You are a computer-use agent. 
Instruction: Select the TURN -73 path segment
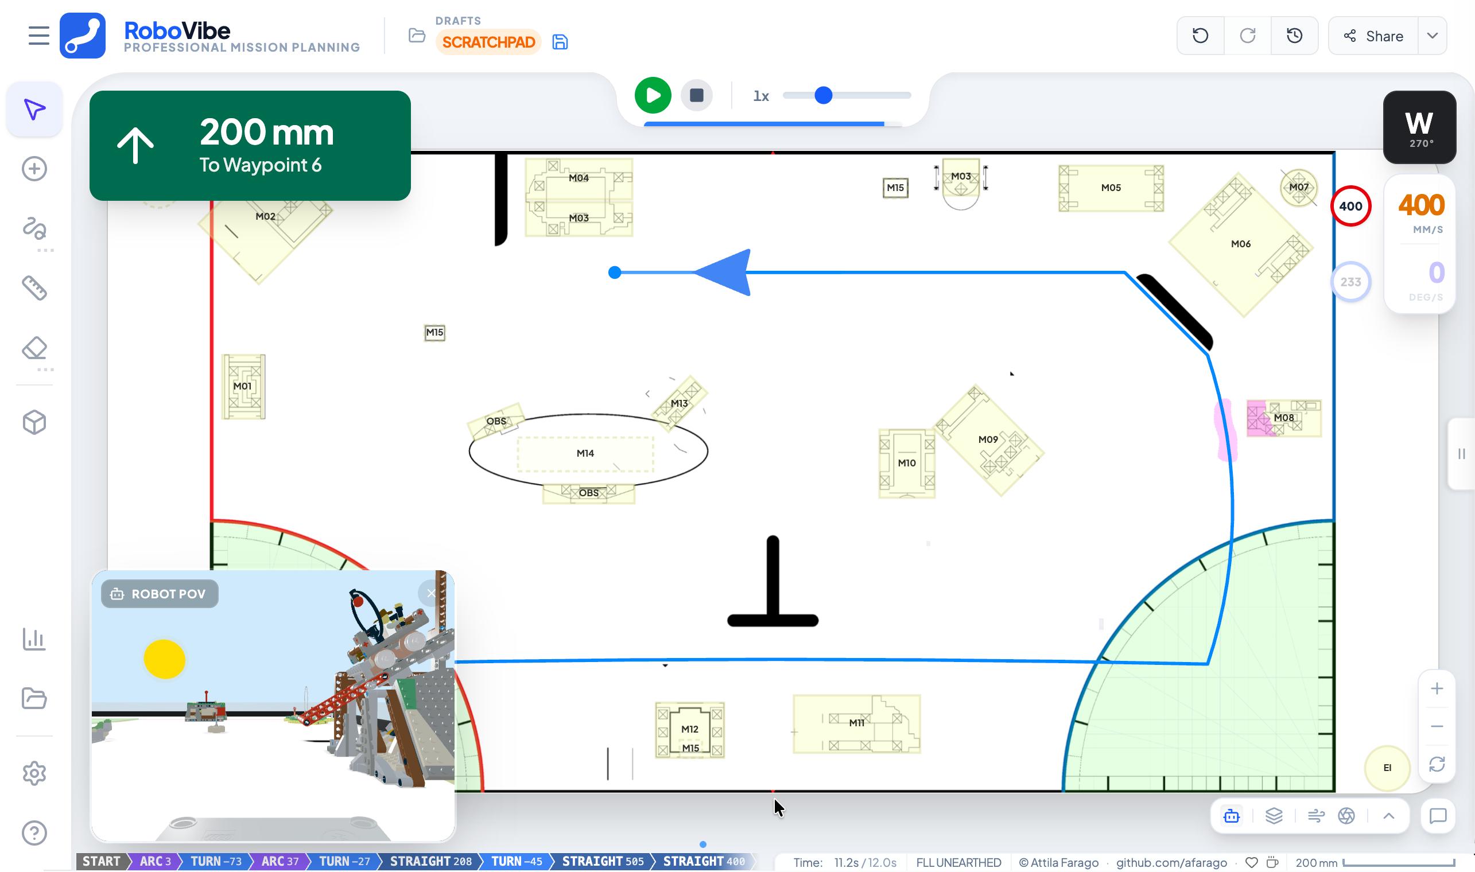click(x=216, y=862)
